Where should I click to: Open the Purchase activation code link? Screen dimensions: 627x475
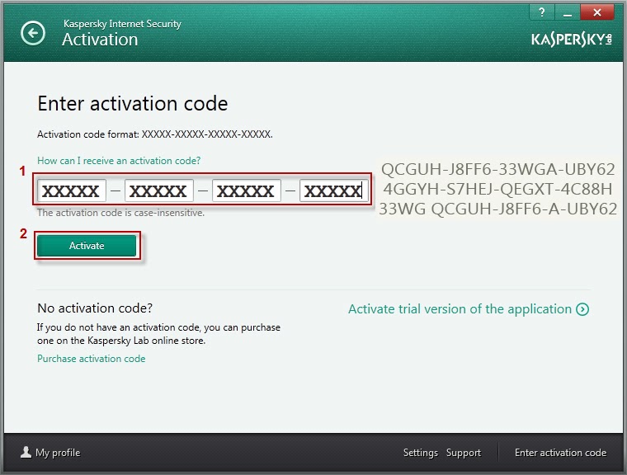(x=92, y=359)
